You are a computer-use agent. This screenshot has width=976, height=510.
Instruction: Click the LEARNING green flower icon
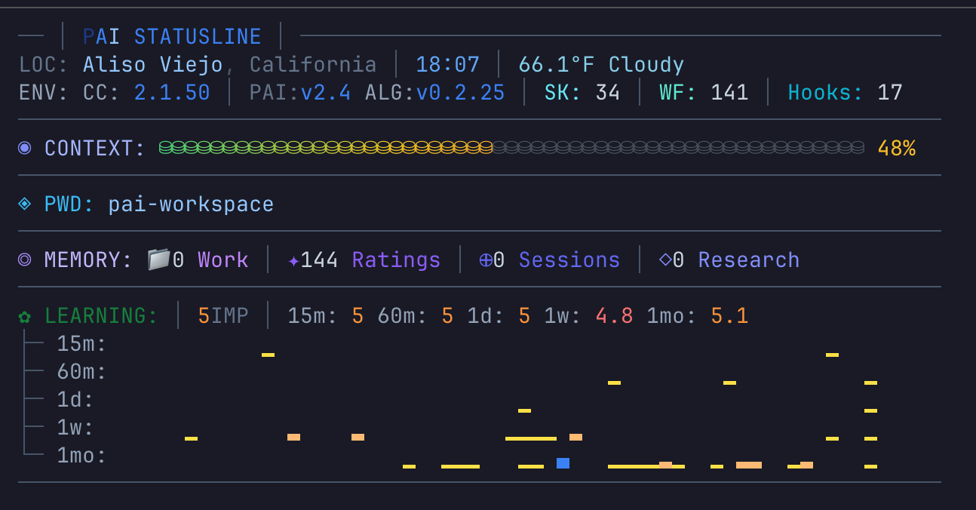[x=25, y=316]
